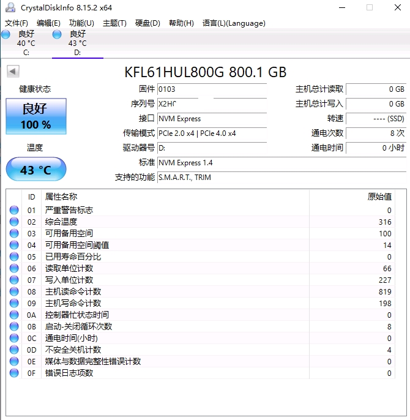Screen dimensions: 410x420
Task: Select the 已用寿命百分比 attribute name
Action: click(x=73, y=257)
